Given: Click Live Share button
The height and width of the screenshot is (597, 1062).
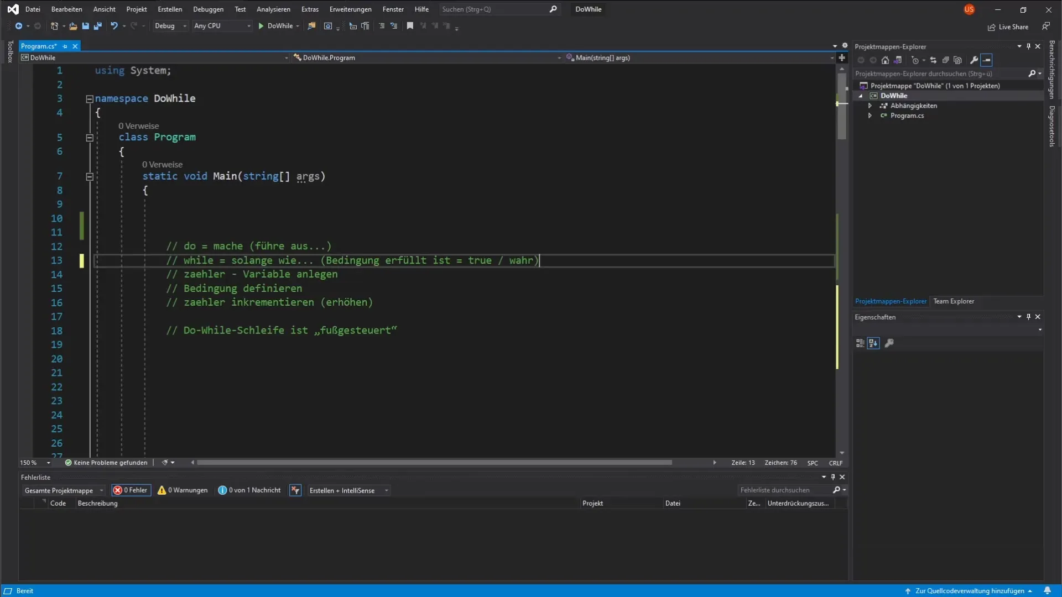Looking at the screenshot, I should point(1008,27).
